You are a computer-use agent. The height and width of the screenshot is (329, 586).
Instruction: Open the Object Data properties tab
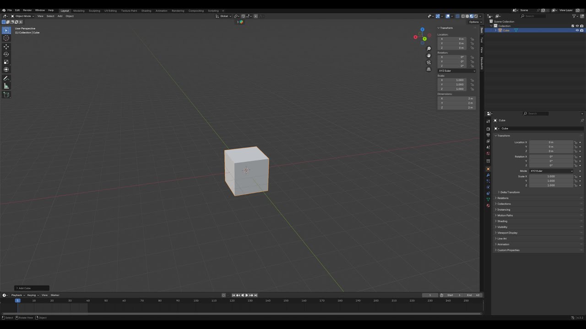coord(488,199)
